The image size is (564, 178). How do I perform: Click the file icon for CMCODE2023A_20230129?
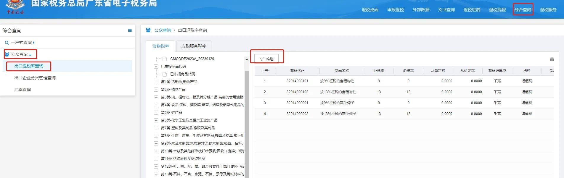click(x=165, y=59)
